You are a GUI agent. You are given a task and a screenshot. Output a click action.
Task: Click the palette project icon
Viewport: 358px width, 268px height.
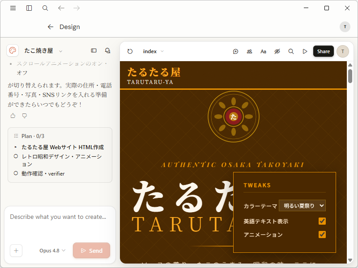tap(13, 50)
